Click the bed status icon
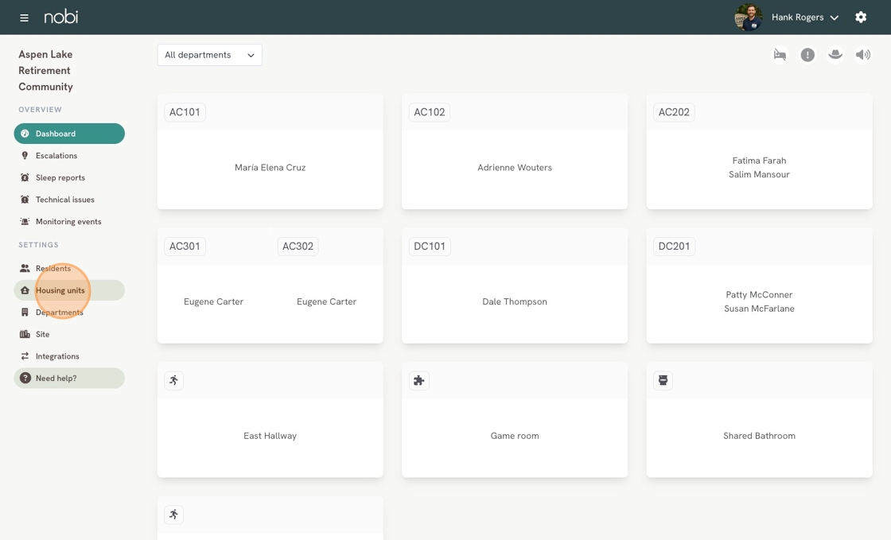This screenshot has height=540, width=891. coord(780,55)
